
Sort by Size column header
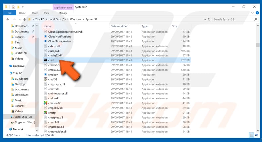(x=175, y=26)
